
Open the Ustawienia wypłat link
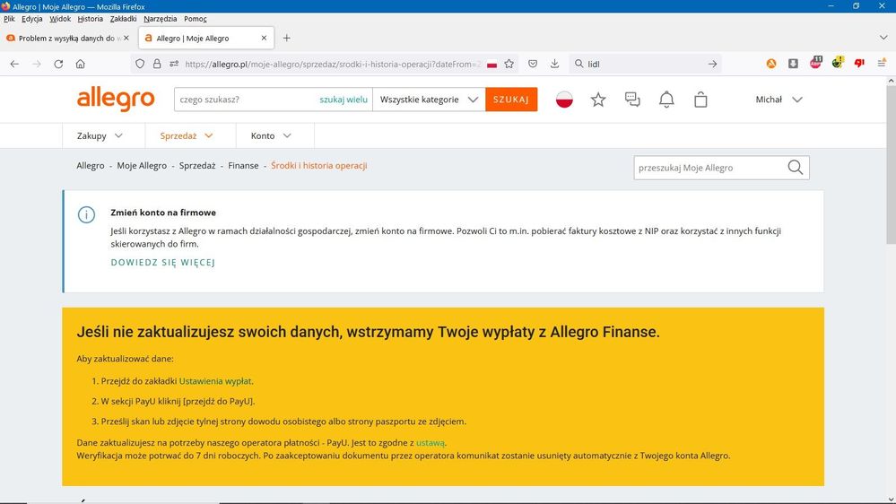point(215,381)
